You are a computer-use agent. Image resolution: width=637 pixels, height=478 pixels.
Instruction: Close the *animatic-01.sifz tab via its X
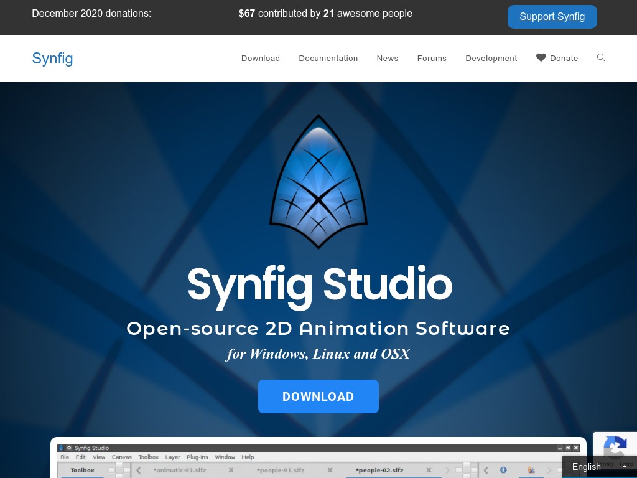(231, 471)
